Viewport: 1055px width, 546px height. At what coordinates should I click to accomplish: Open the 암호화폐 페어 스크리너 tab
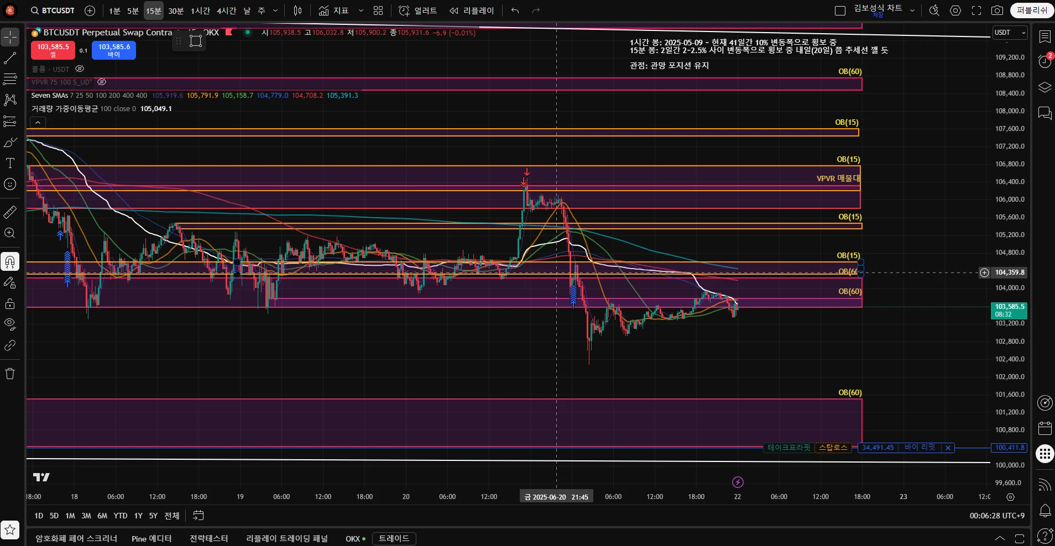coord(76,538)
